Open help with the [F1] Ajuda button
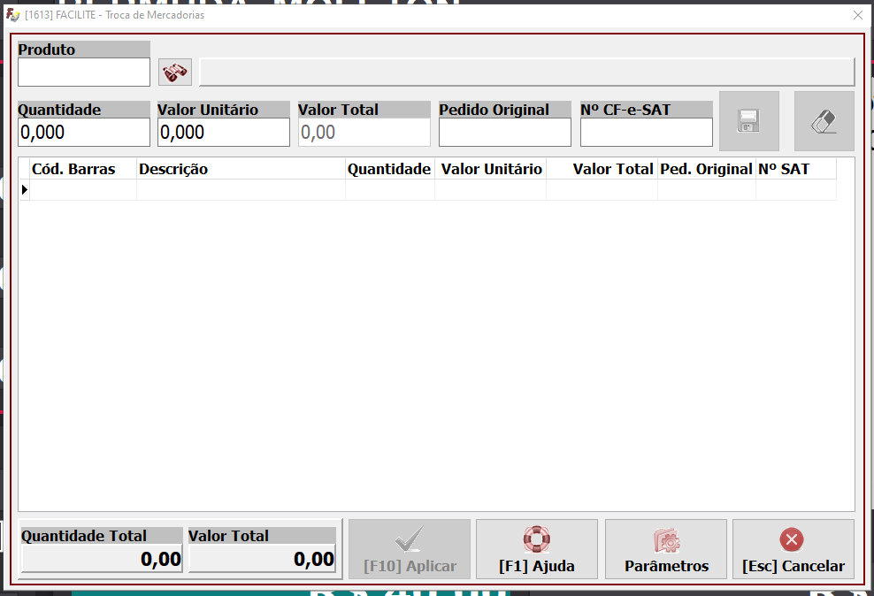 (537, 549)
